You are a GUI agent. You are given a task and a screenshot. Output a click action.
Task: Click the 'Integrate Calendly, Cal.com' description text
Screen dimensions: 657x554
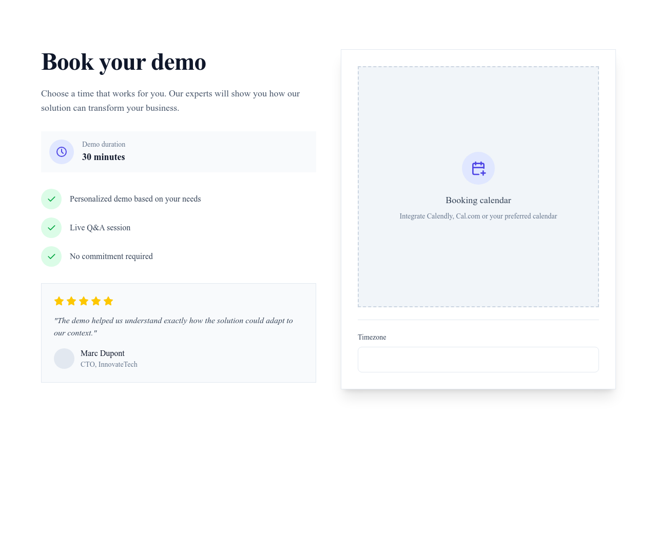[478, 216]
